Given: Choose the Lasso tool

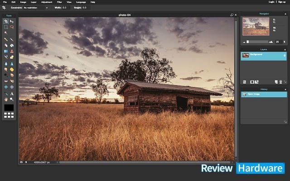Looking at the screenshot, I should [x=12, y=27].
